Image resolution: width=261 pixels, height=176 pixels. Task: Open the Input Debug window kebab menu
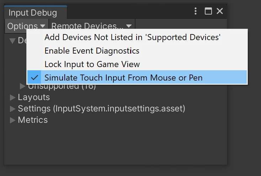pos(196,11)
